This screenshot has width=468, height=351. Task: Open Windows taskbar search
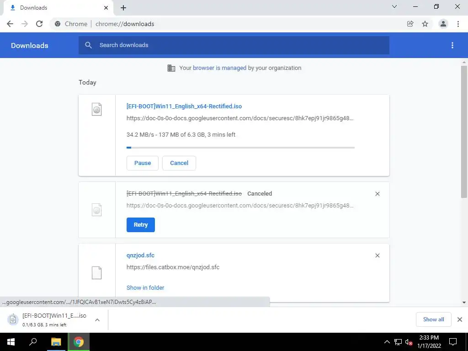[33, 342]
